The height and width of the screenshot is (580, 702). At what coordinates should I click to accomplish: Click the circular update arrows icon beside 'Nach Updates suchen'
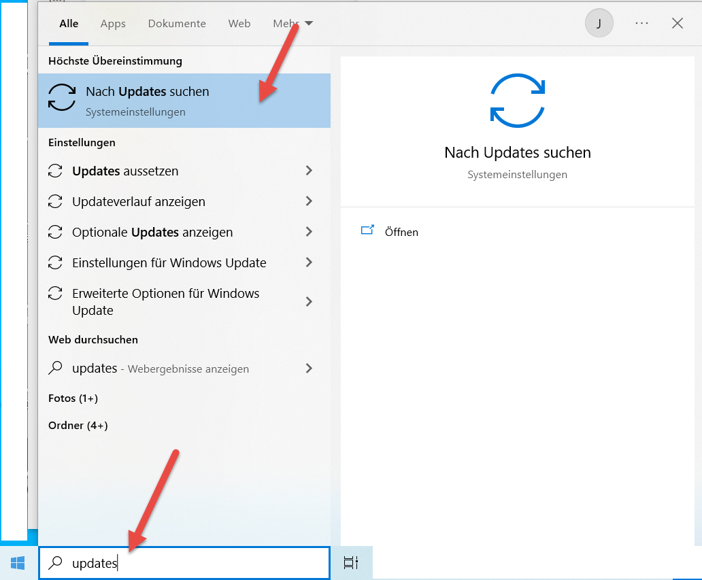[61, 97]
